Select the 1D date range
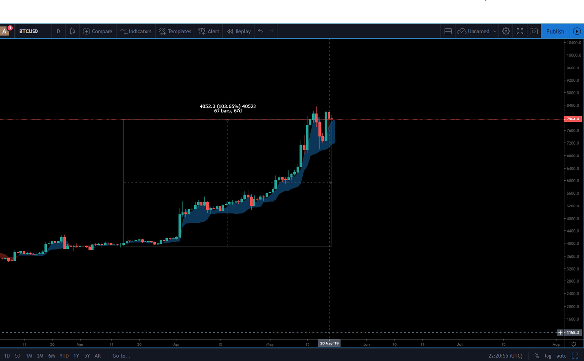 [7, 356]
